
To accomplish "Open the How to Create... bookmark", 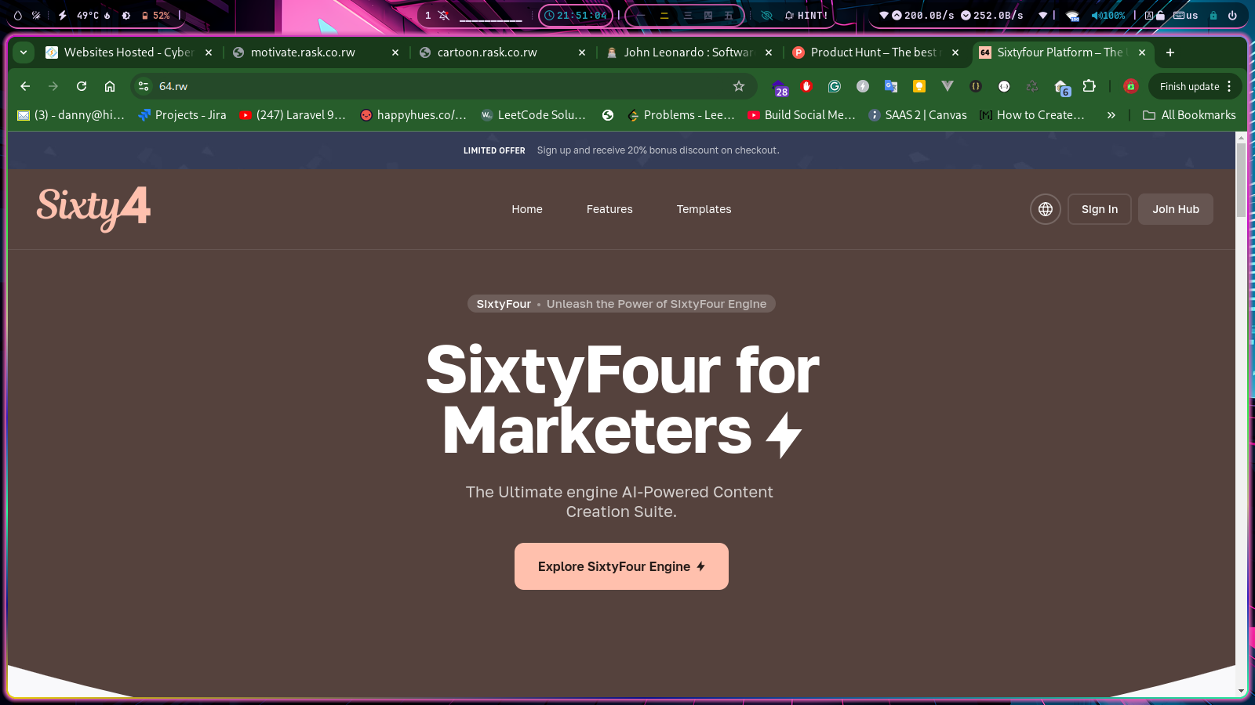I will click(x=1032, y=115).
